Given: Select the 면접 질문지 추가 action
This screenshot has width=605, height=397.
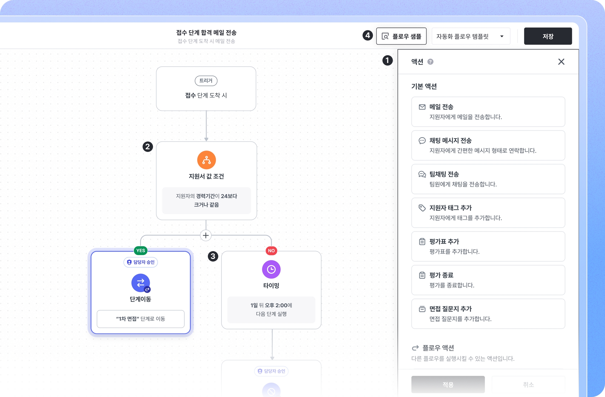Looking at the screenshot, I should click(488, 314).
